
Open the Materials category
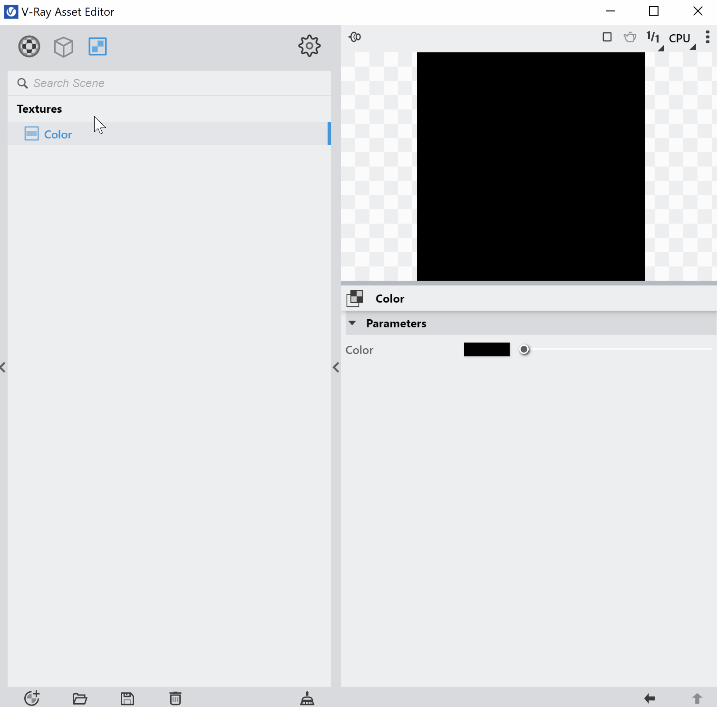coord(29,47)
